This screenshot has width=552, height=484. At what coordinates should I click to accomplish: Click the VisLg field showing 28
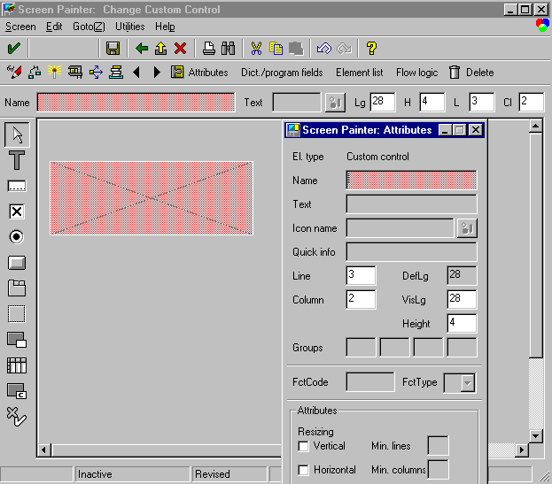pos(462,299)
